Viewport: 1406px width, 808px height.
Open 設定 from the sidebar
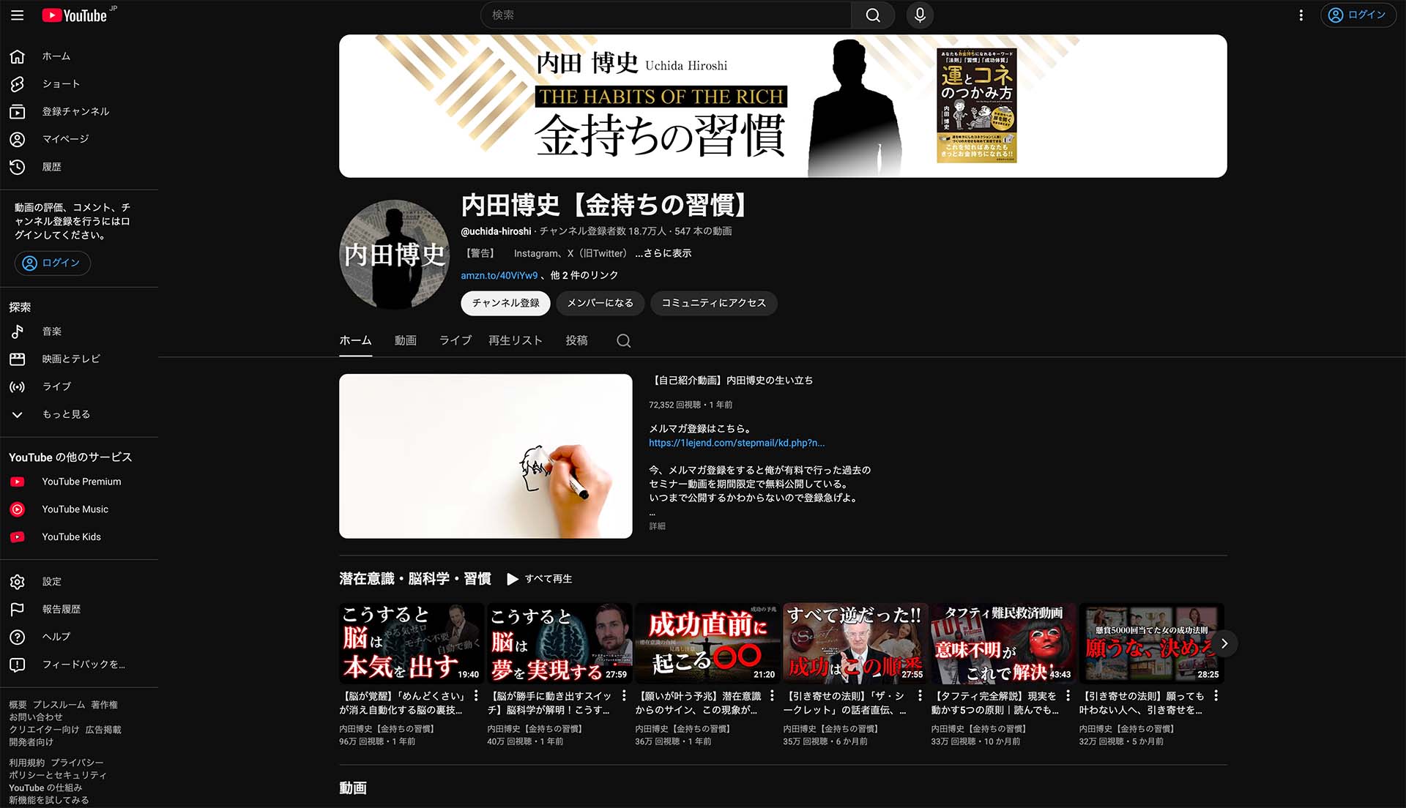tap(52, 581)
